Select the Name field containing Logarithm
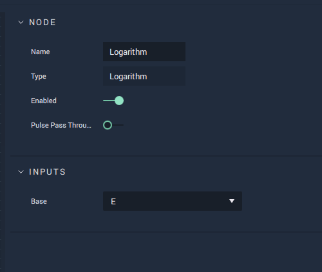The height and width of the screenshot is (272, 322). tap(144, 52)
